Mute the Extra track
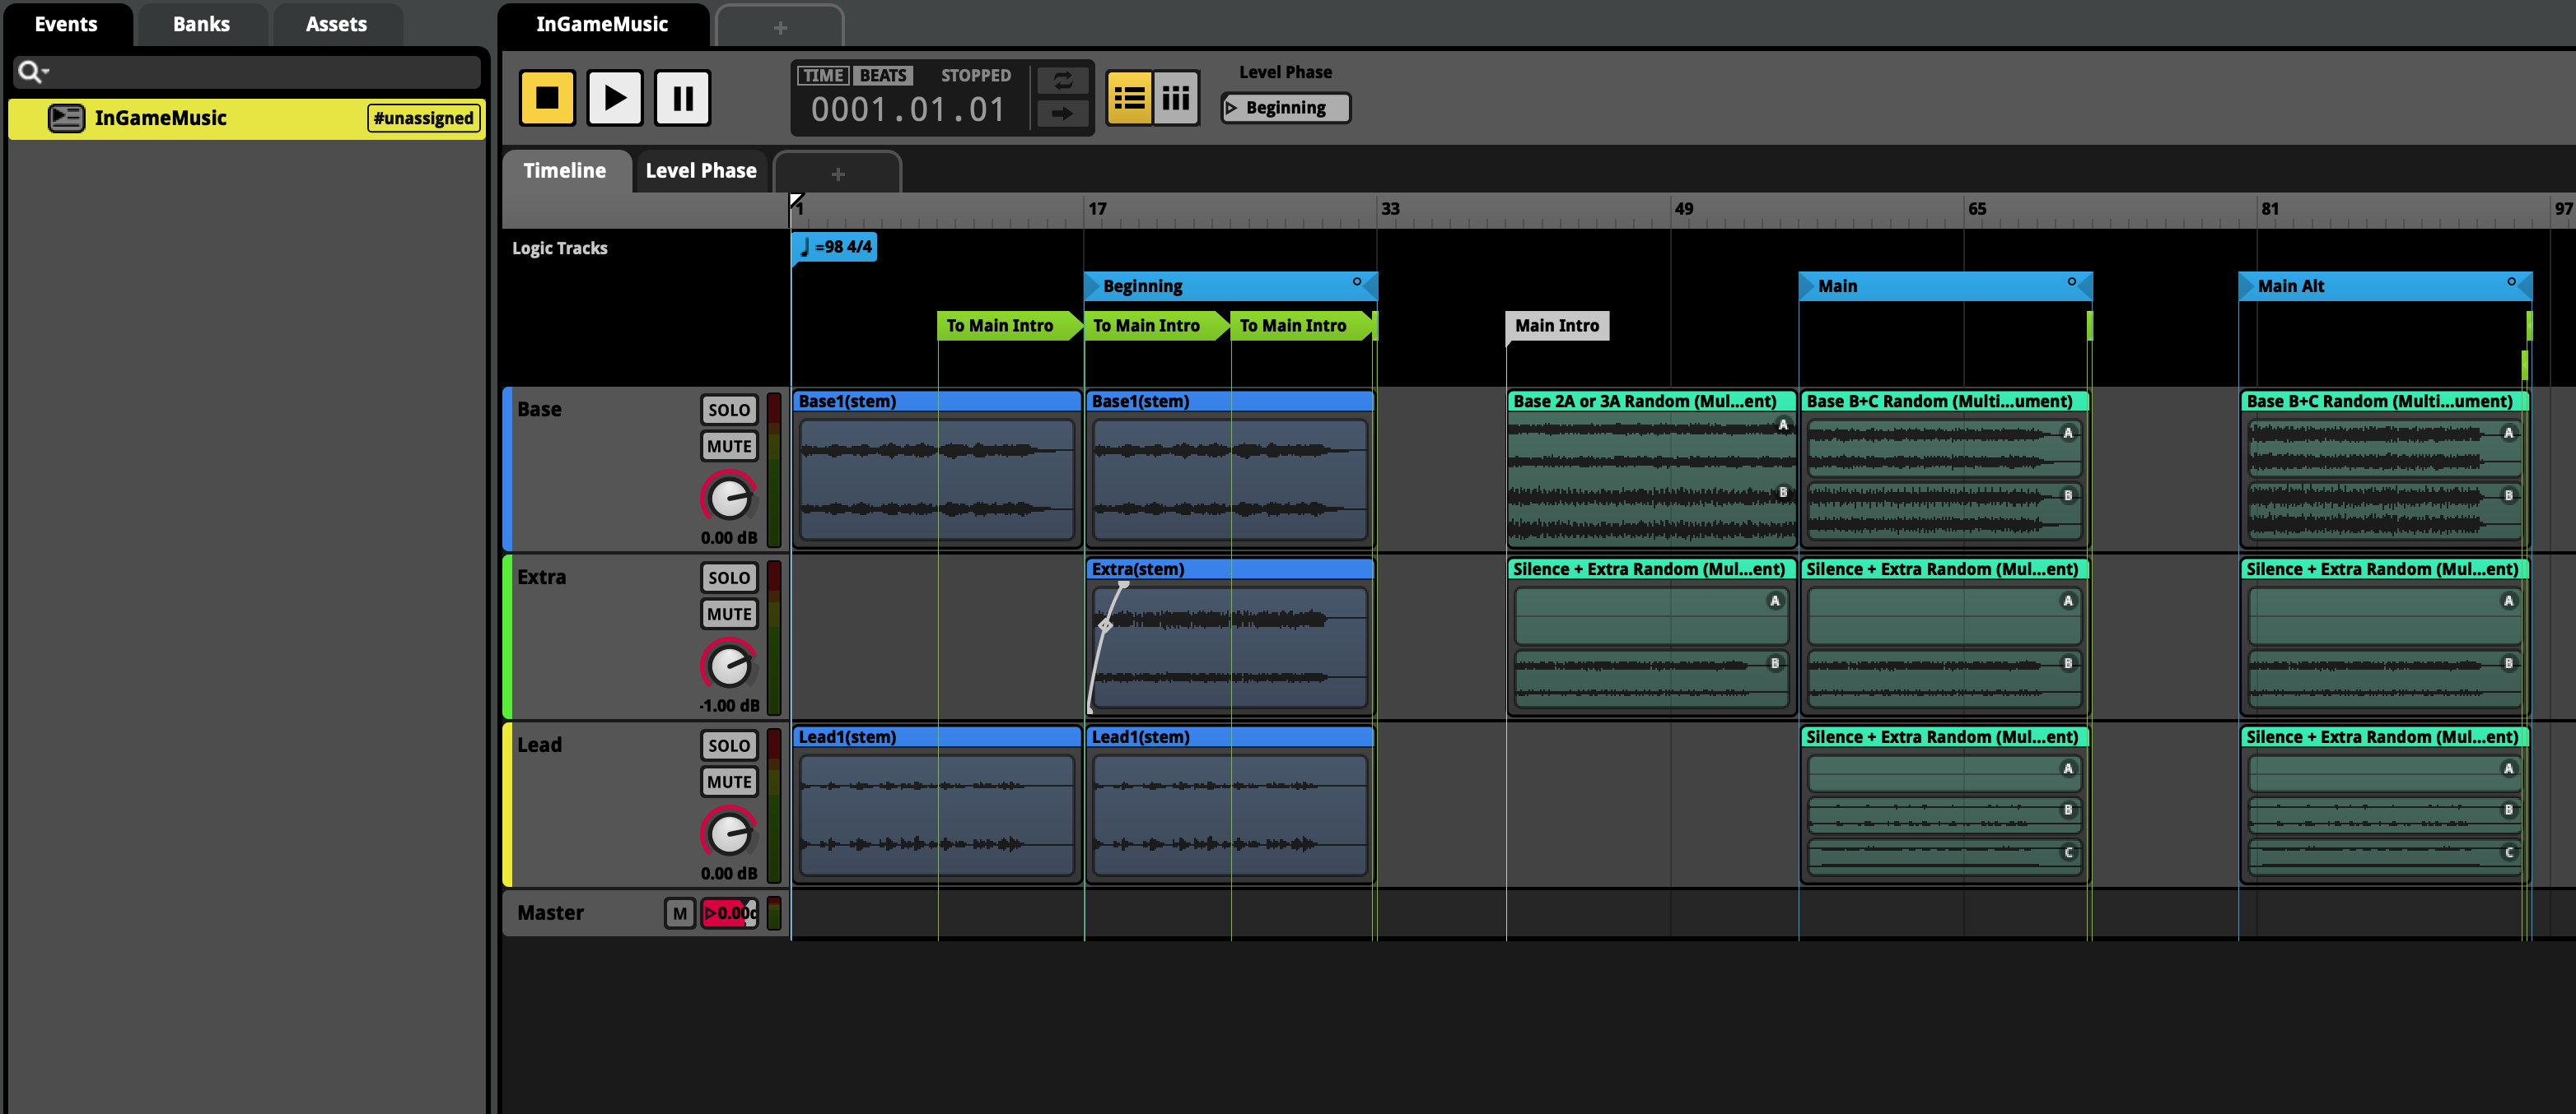 coord(729,615)
